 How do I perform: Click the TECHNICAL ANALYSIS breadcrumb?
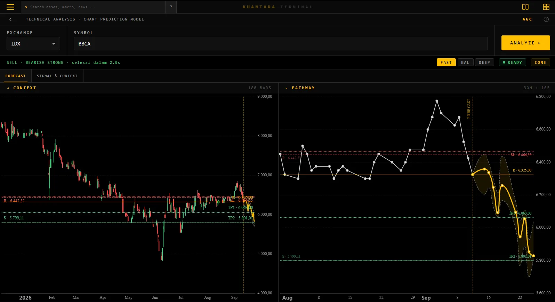[50, 19]
